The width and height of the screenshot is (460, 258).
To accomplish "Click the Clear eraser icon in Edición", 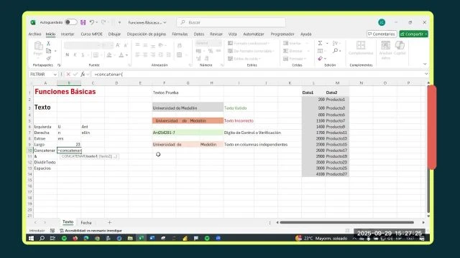I will point(321,59).
